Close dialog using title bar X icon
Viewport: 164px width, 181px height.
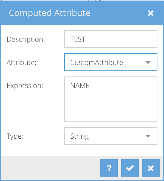coord(151,13)
